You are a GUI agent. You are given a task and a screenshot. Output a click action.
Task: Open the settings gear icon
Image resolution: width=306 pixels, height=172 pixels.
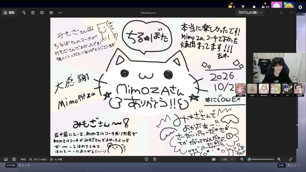tap(300, 7)
